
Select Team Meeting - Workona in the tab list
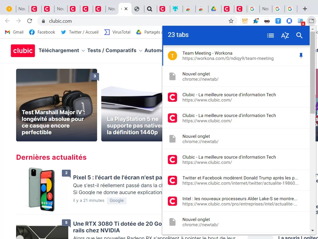(x=236, y=55)
